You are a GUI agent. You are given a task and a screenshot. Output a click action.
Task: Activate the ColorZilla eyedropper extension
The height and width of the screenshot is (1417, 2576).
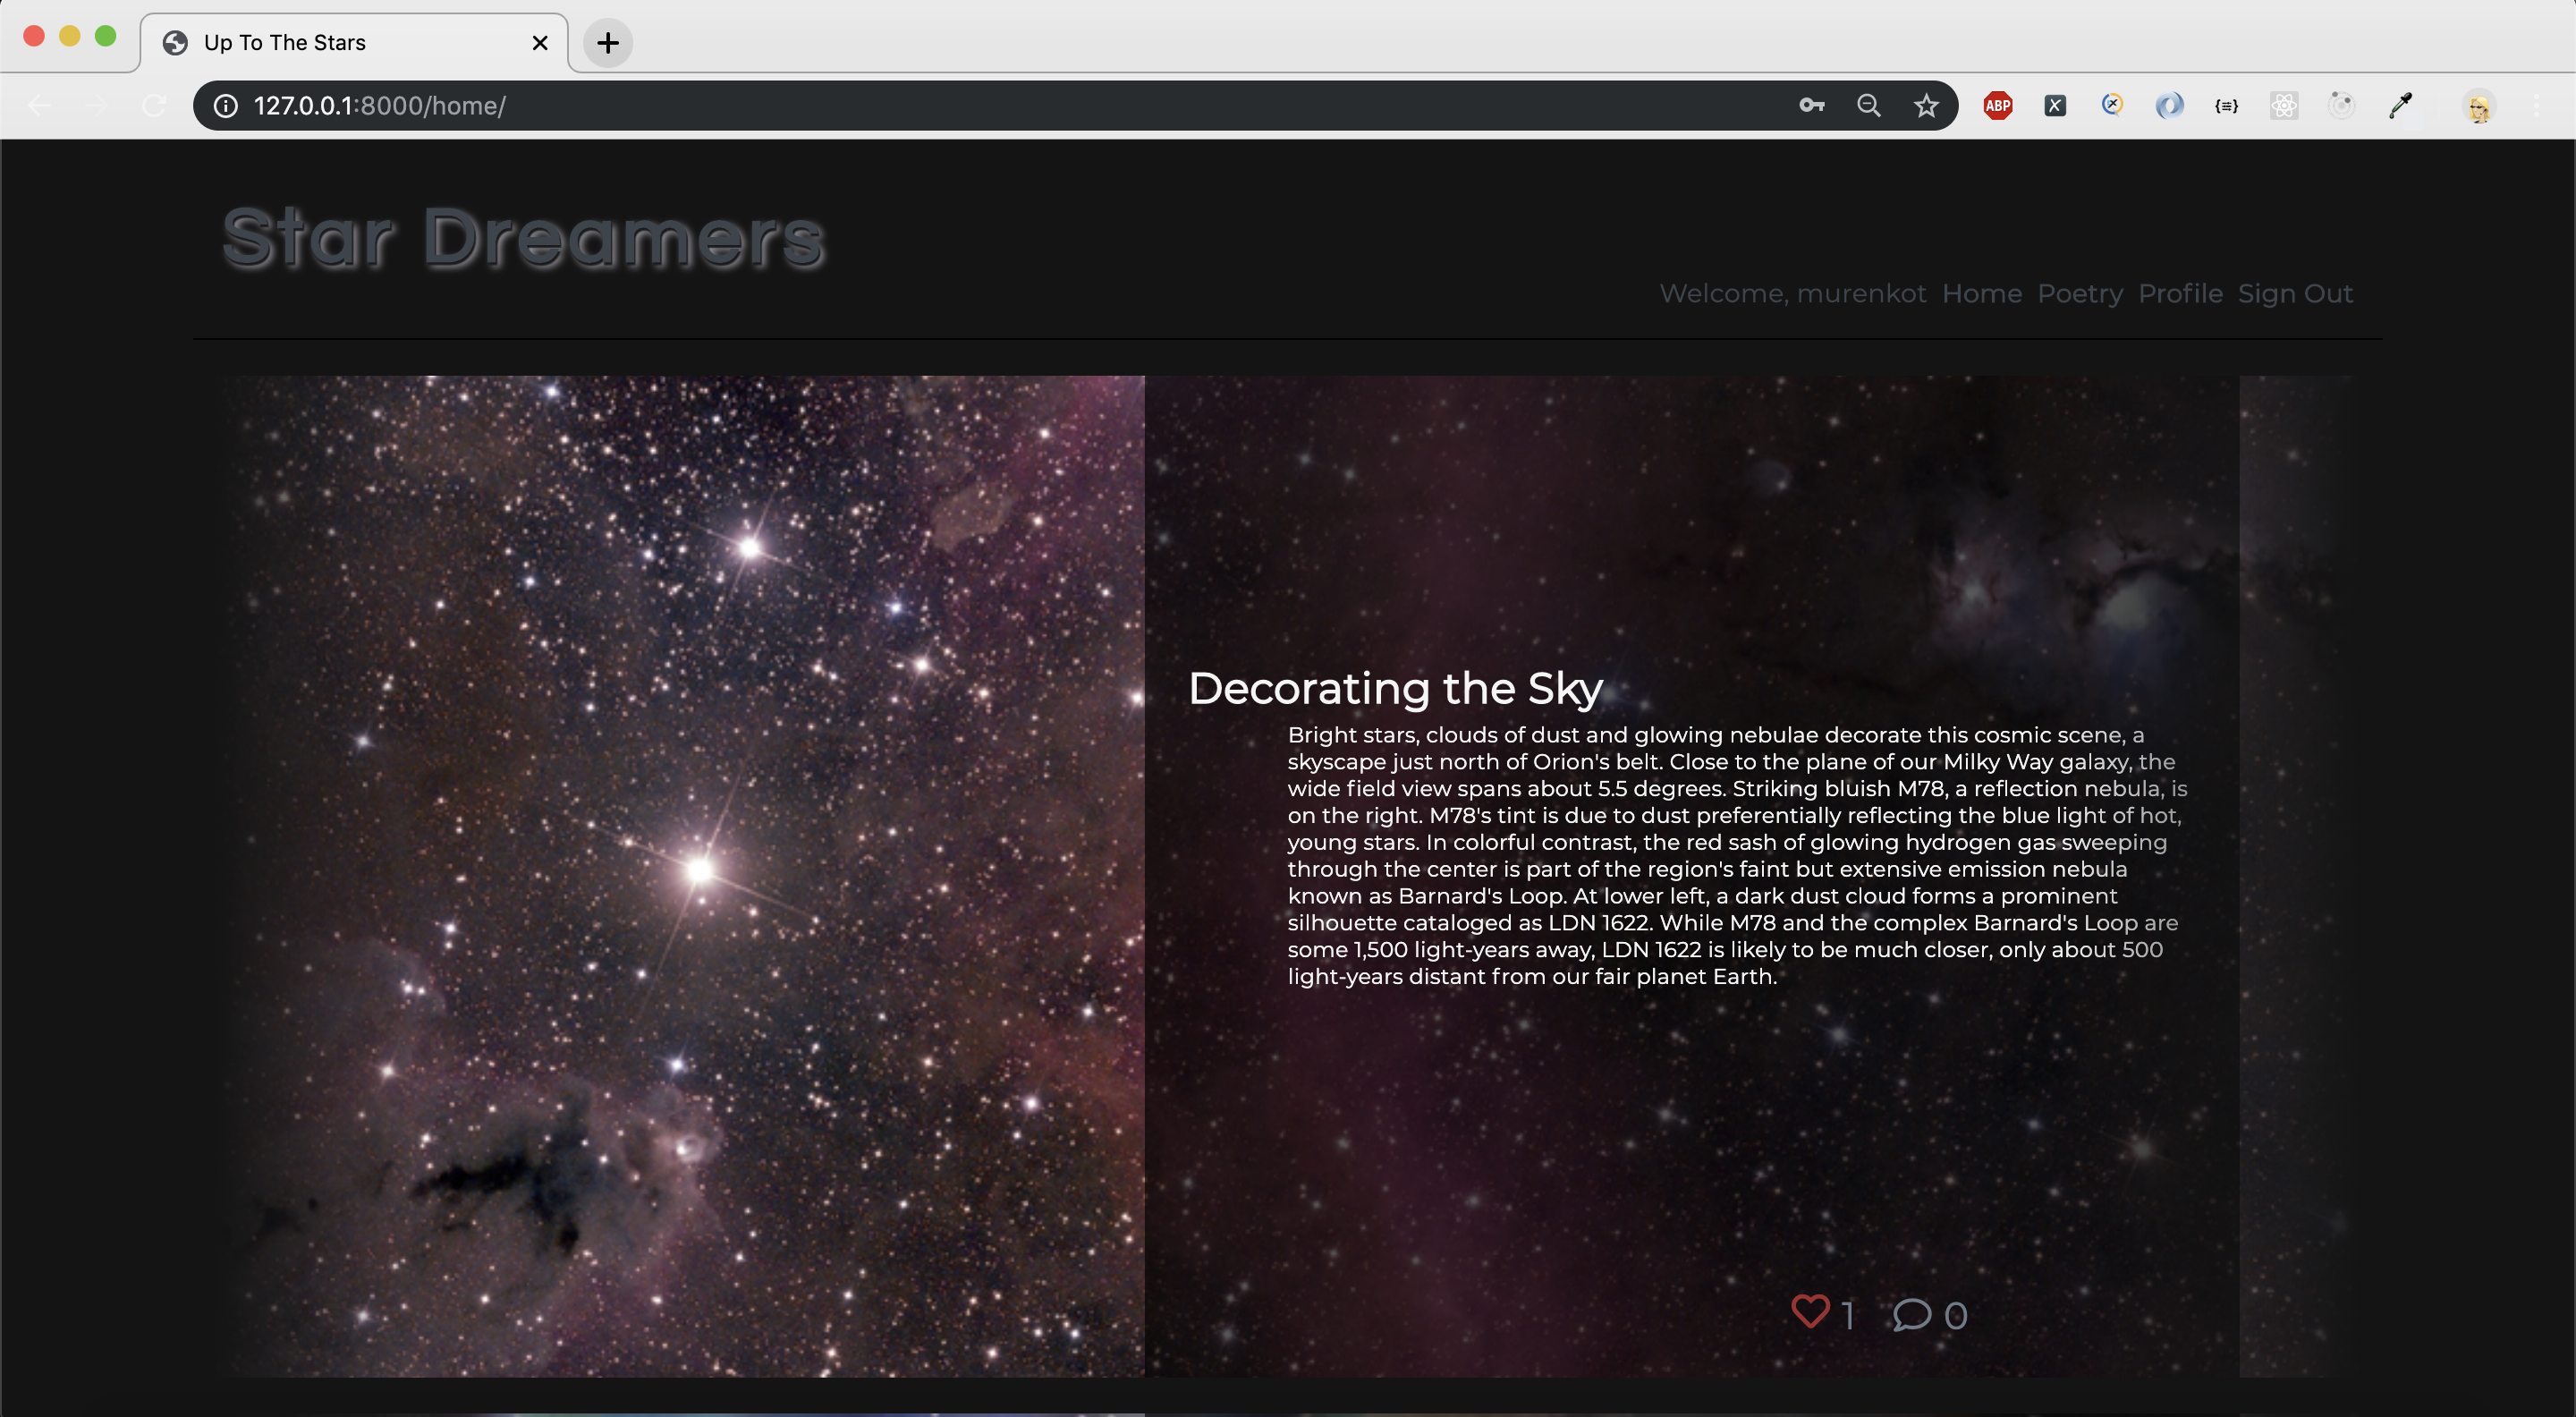(x=2399, y=105)
